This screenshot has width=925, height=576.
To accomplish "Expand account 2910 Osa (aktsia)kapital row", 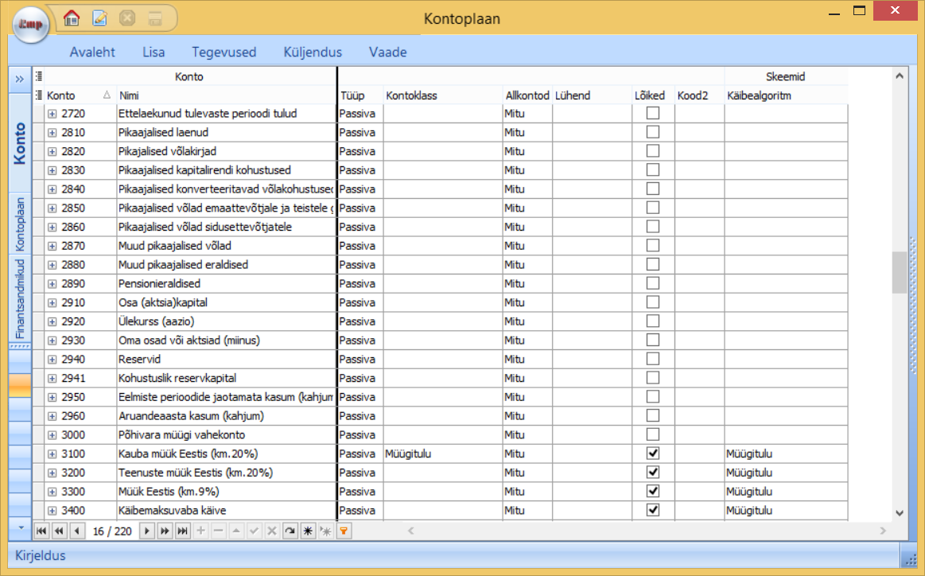I will click(x=52, y=303).
